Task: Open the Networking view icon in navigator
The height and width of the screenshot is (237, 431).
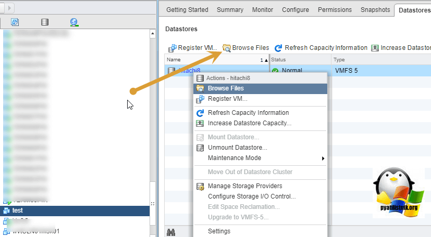Action: click(x=74, y=22)
